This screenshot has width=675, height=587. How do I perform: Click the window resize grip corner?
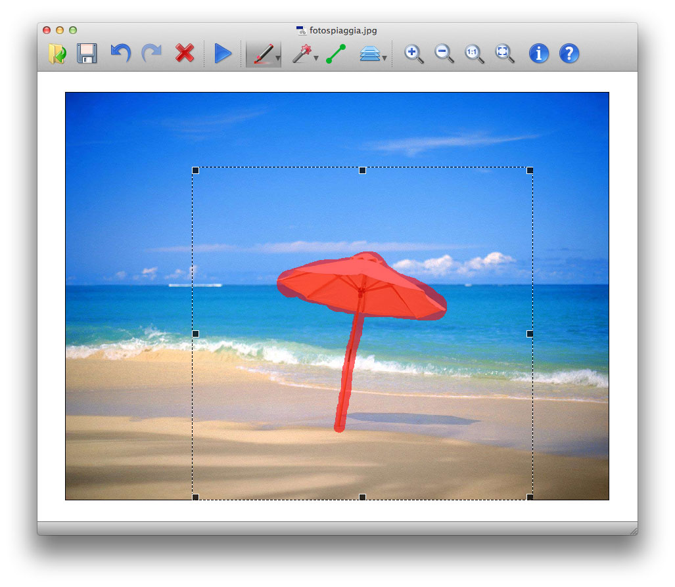(x=633, y=531)
